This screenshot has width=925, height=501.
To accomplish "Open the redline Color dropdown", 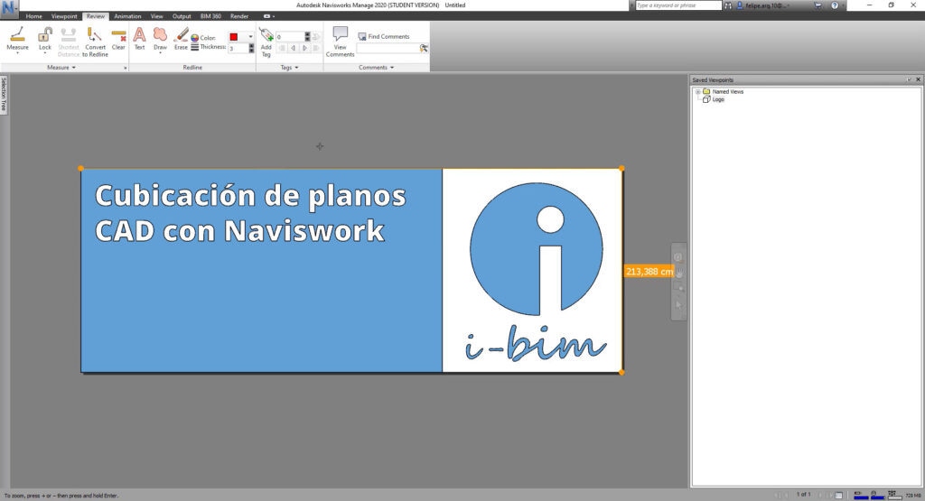I will 250,36.
